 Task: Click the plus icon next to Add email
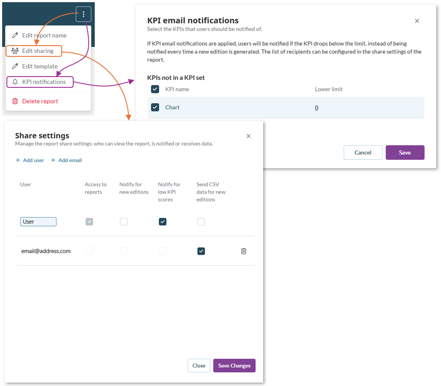(53, 160)
